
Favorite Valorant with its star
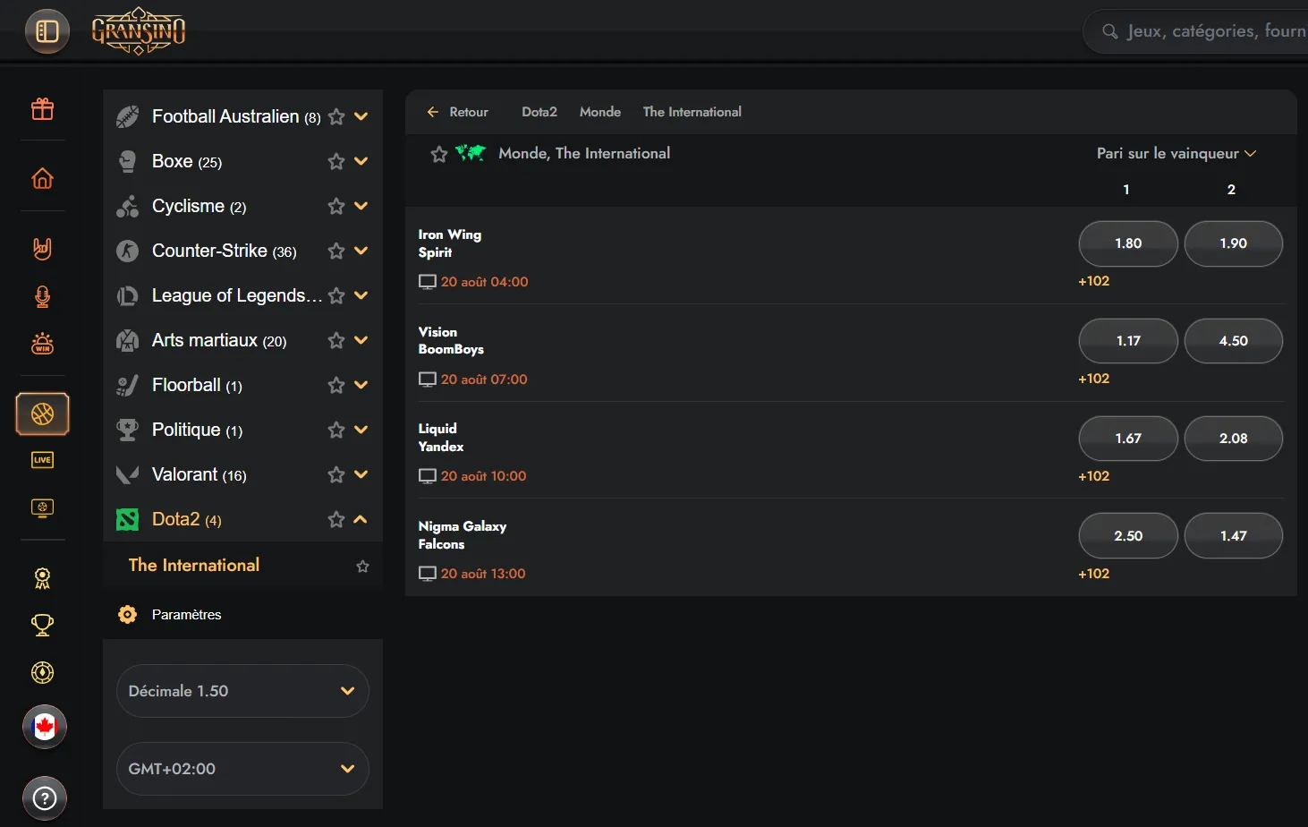(336, 474)
